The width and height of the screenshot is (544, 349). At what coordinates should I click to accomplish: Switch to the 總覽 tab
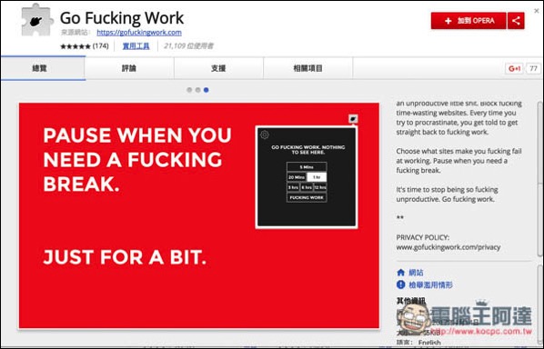(43, 68)
